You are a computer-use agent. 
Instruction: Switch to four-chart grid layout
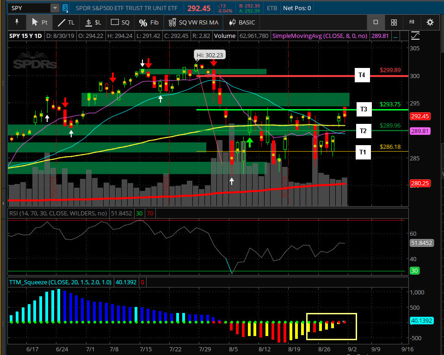coord(394,22)
